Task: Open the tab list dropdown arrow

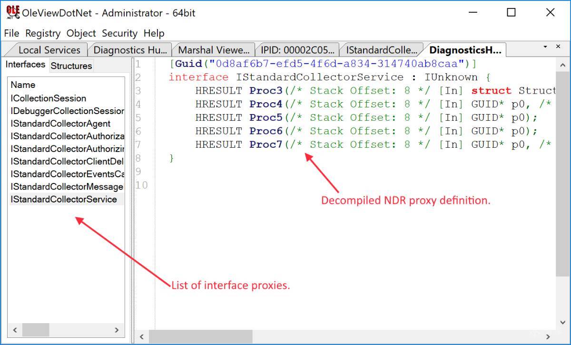Action: coord(545,47)
